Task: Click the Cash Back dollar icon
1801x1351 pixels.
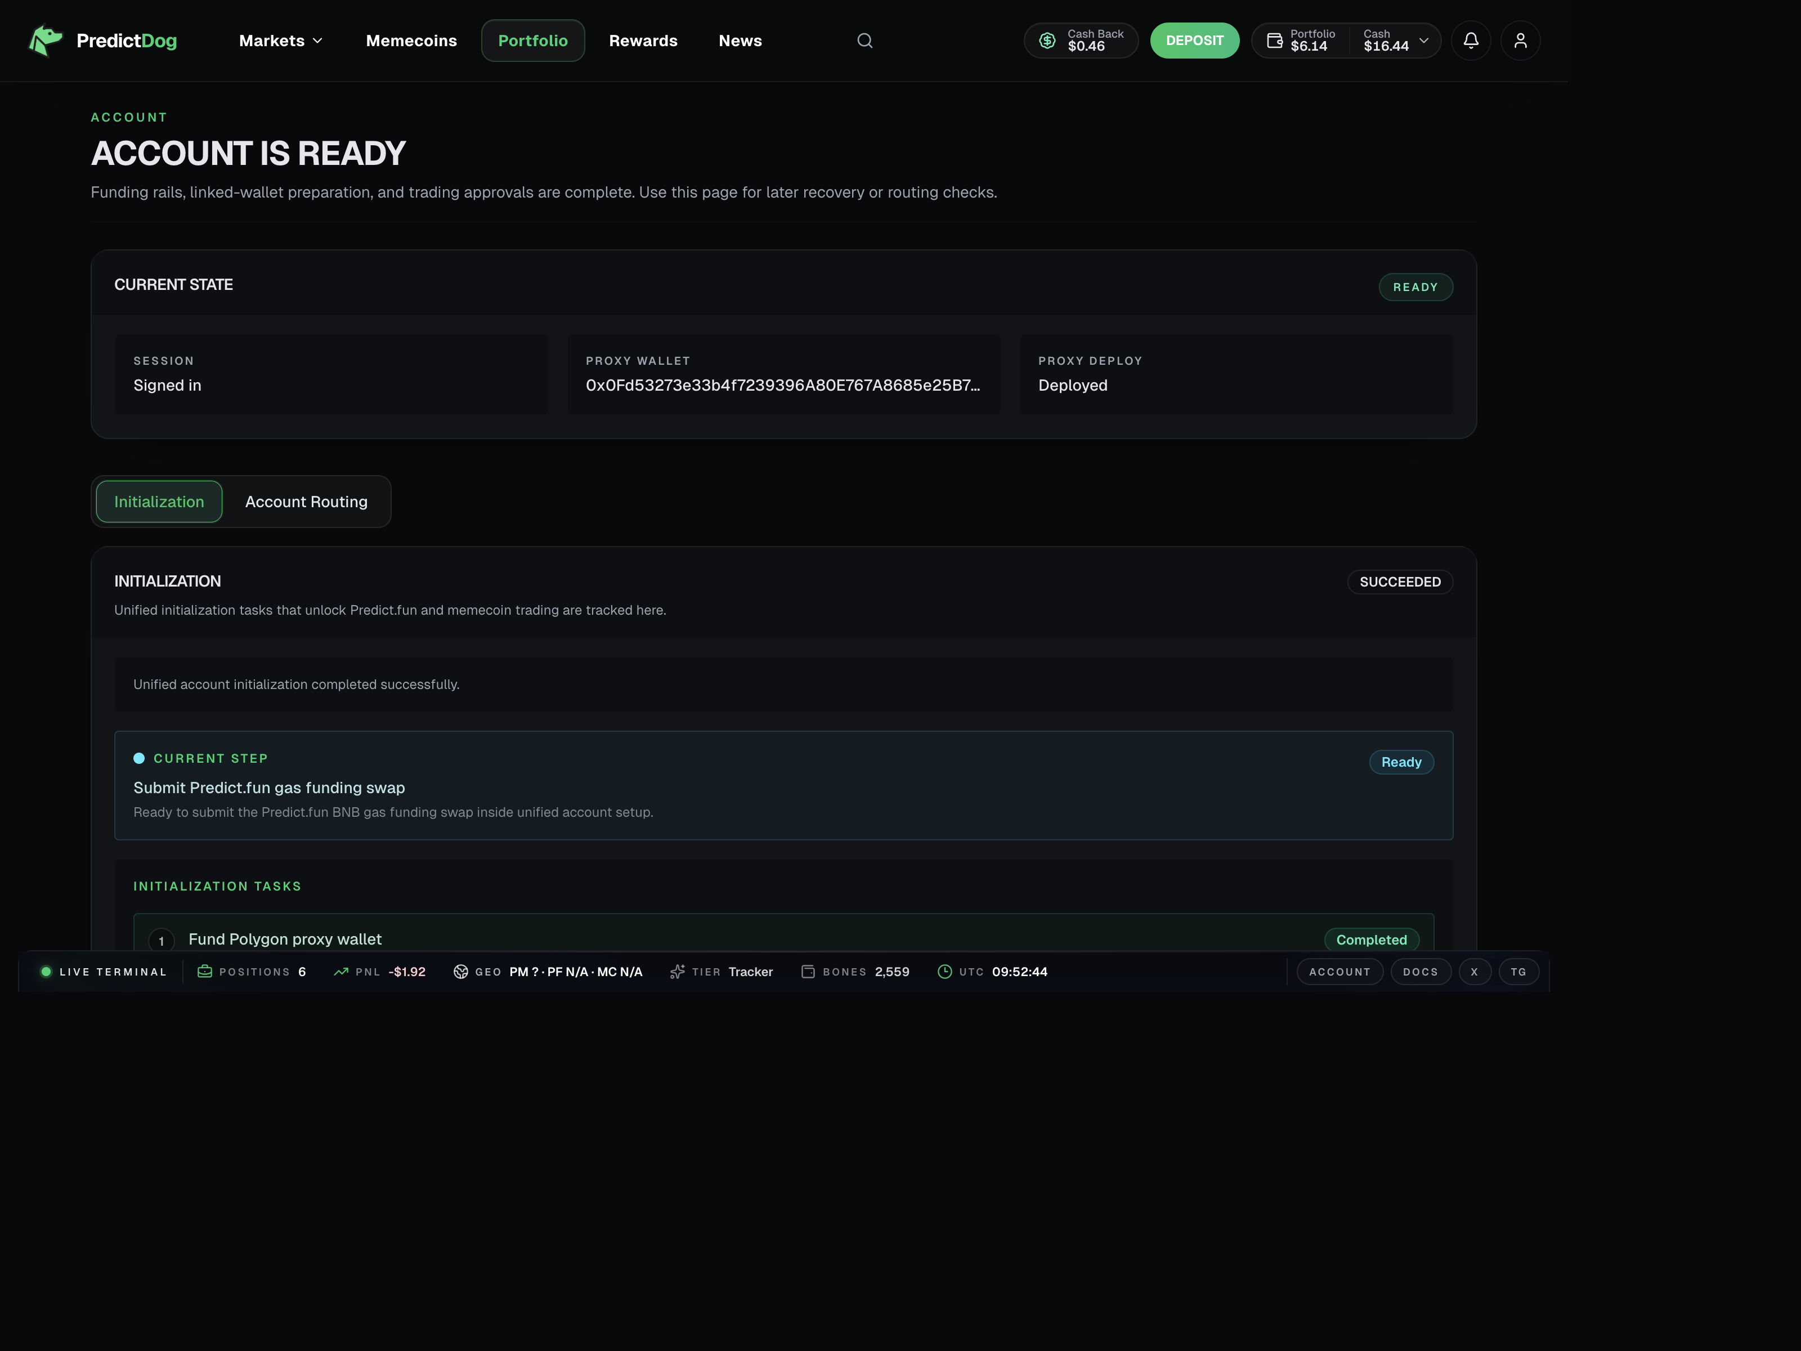Action: (1047, 41)
